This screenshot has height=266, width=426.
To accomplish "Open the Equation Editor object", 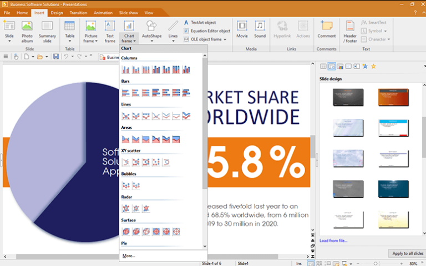I will pyautogui.click(x=206, y=31).
